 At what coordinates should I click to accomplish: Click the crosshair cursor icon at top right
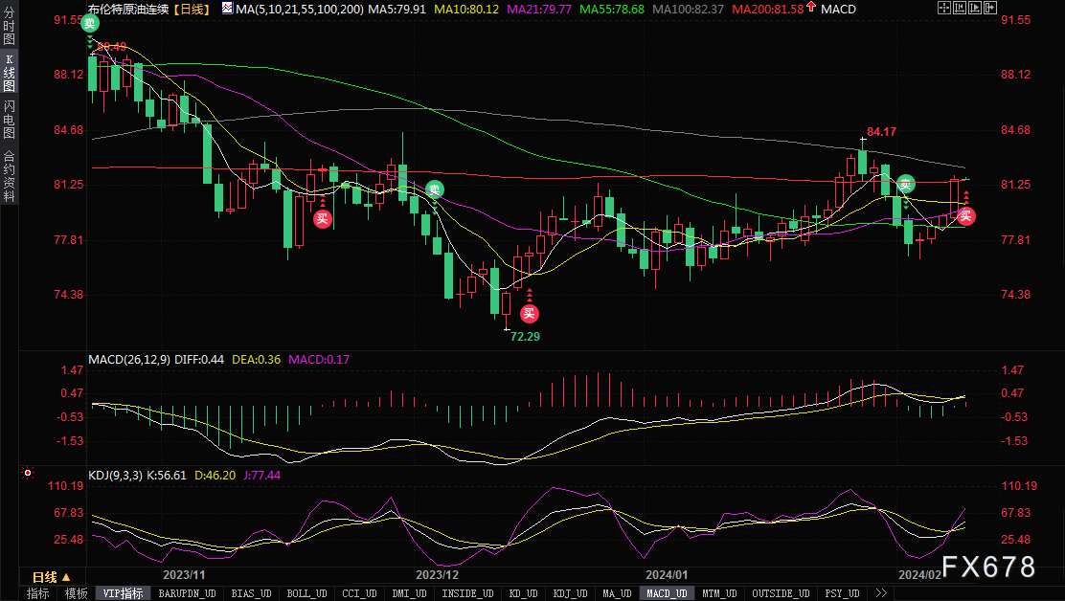(x=944, y=8)
